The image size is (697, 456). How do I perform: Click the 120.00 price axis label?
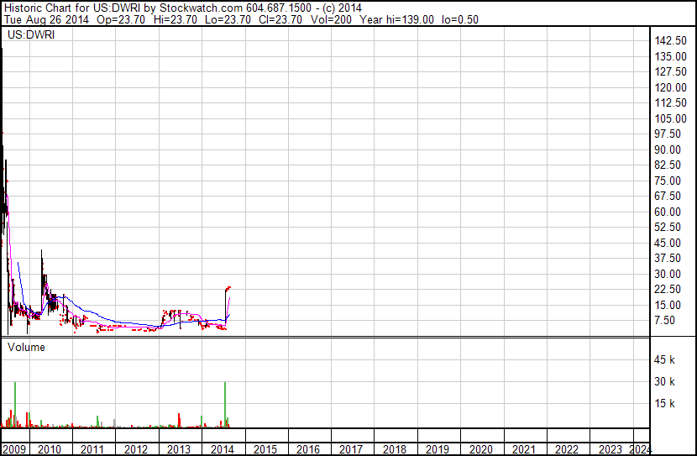pyautogui.click(x=670, y=87)
